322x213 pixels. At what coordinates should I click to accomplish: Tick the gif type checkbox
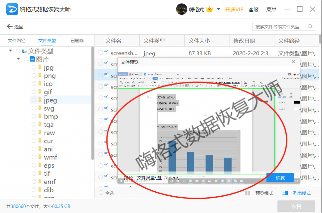34,92
